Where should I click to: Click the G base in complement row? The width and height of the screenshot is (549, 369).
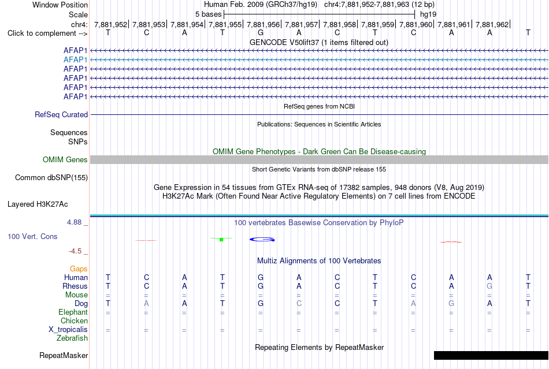(x=261, y=33)
